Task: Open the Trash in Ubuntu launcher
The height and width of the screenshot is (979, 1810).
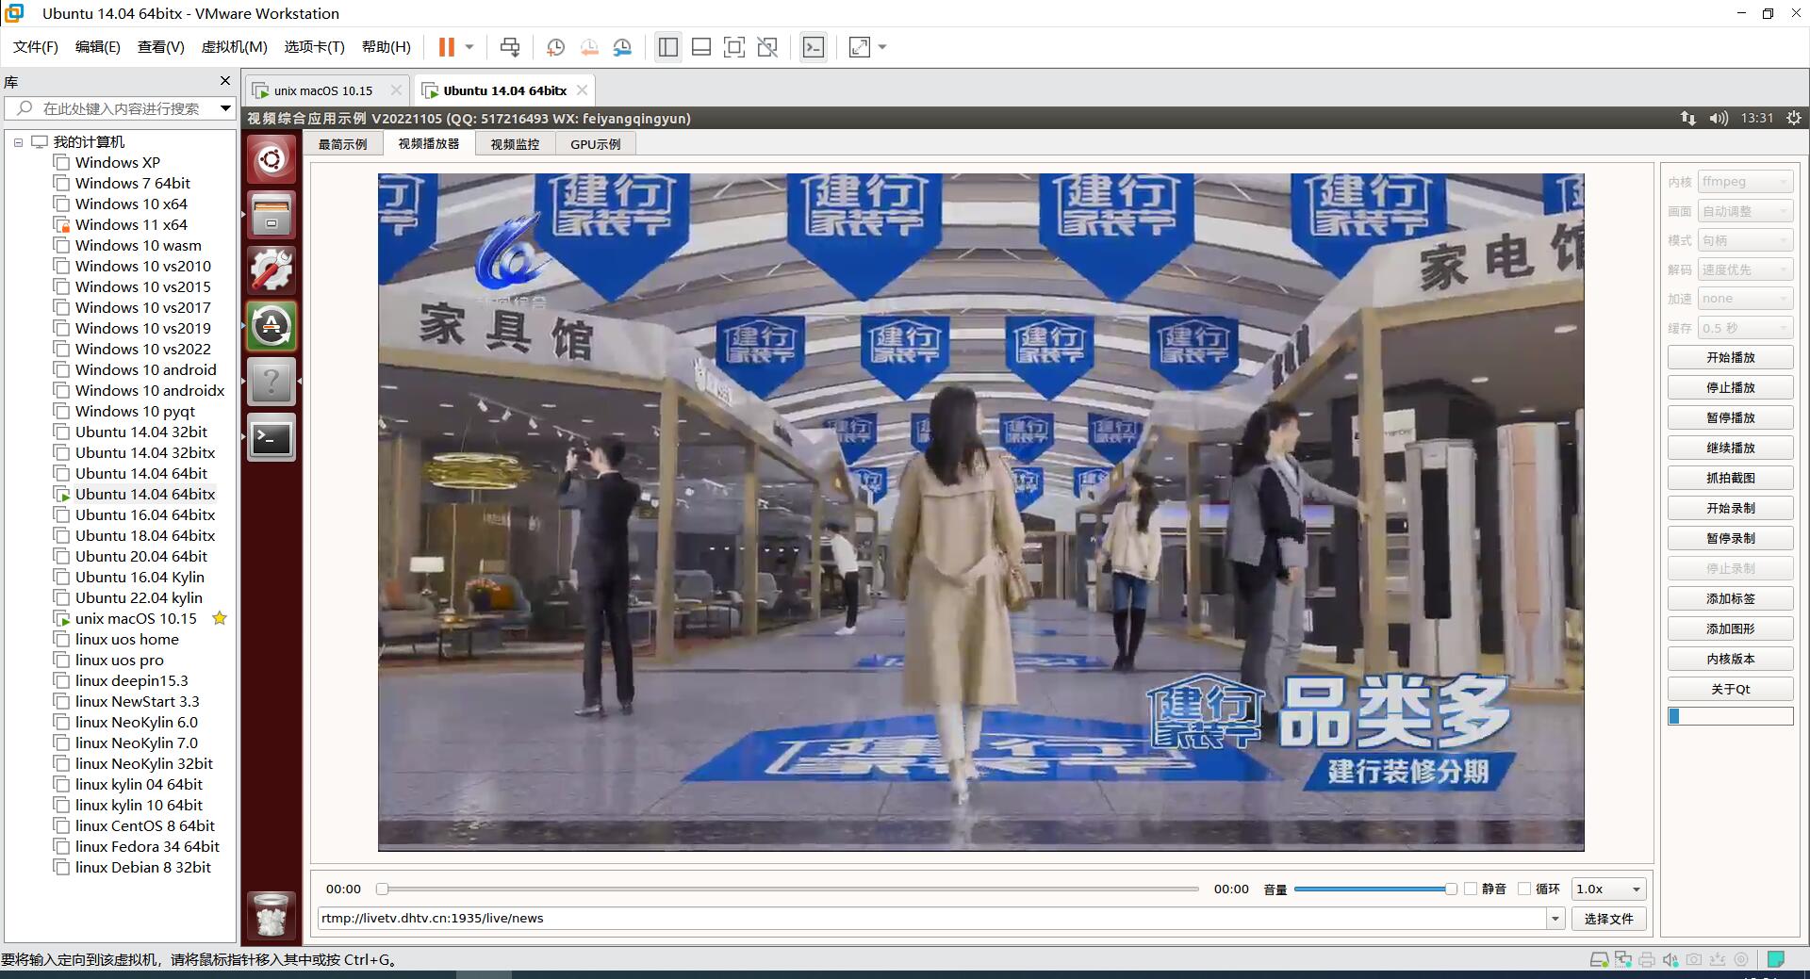Action: 271,915
